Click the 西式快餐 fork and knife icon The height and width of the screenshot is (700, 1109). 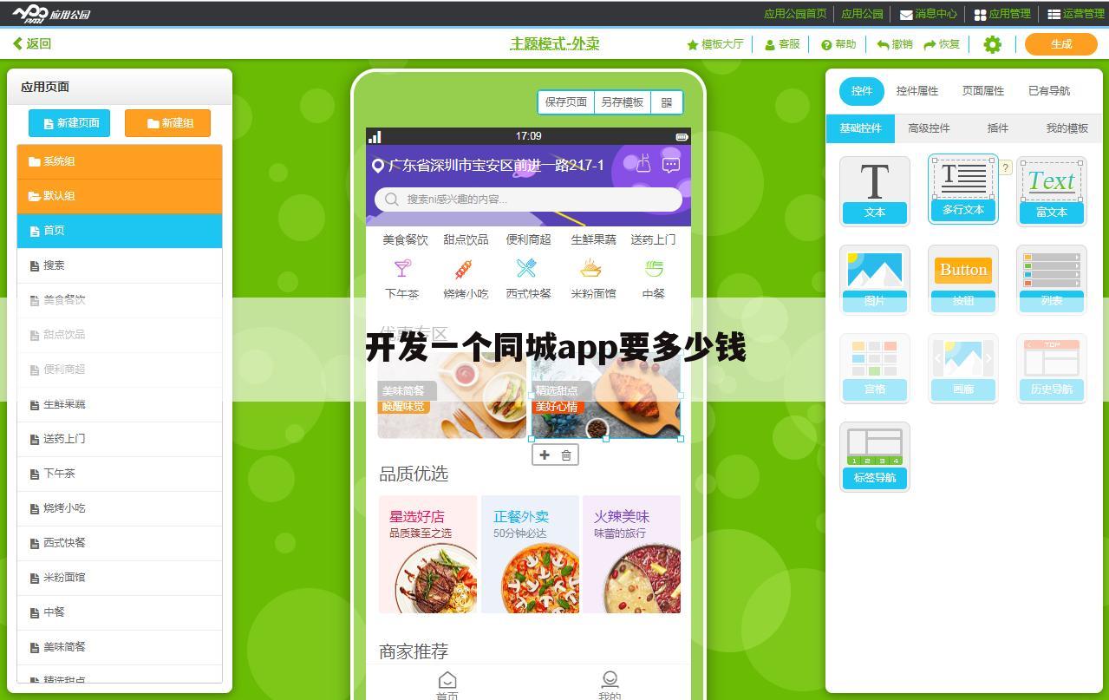click(x=527, y=268)
